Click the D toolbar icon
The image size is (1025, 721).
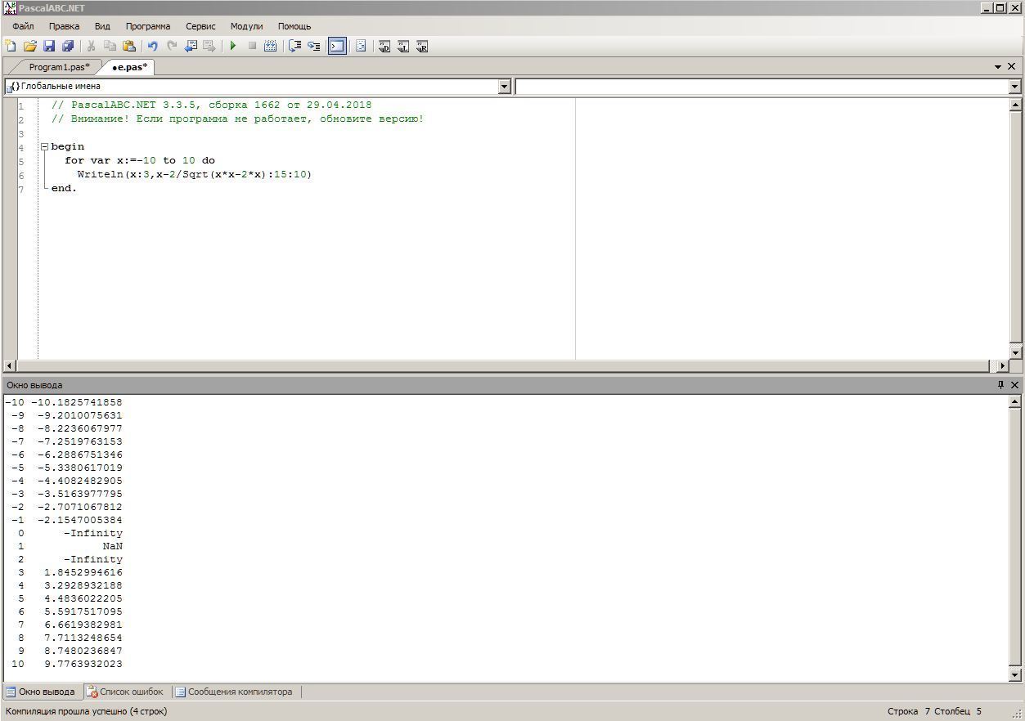(x=384, y=47)
